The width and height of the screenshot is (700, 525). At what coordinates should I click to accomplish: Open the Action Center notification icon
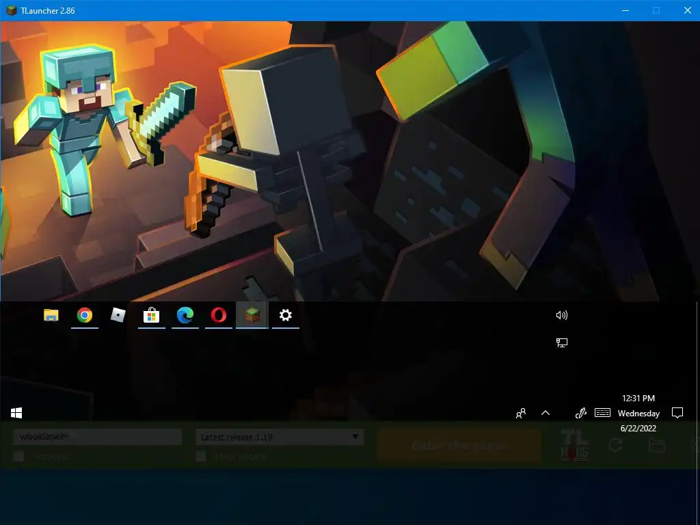pos(677,413)
